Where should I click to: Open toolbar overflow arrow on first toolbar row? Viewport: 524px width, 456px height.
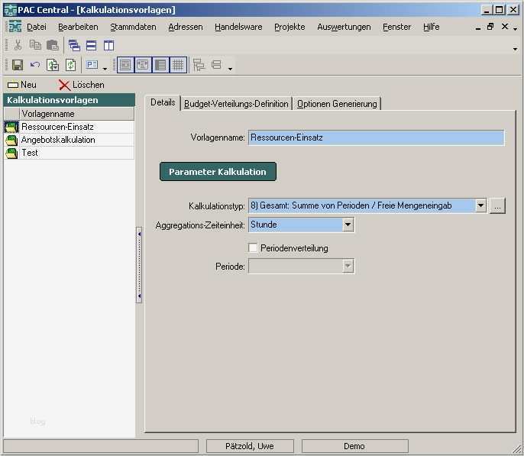tap(515, 49)
